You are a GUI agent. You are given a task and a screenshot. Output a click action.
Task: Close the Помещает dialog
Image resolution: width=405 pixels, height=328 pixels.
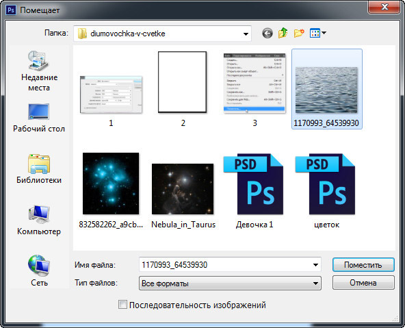tap(384, 7)
